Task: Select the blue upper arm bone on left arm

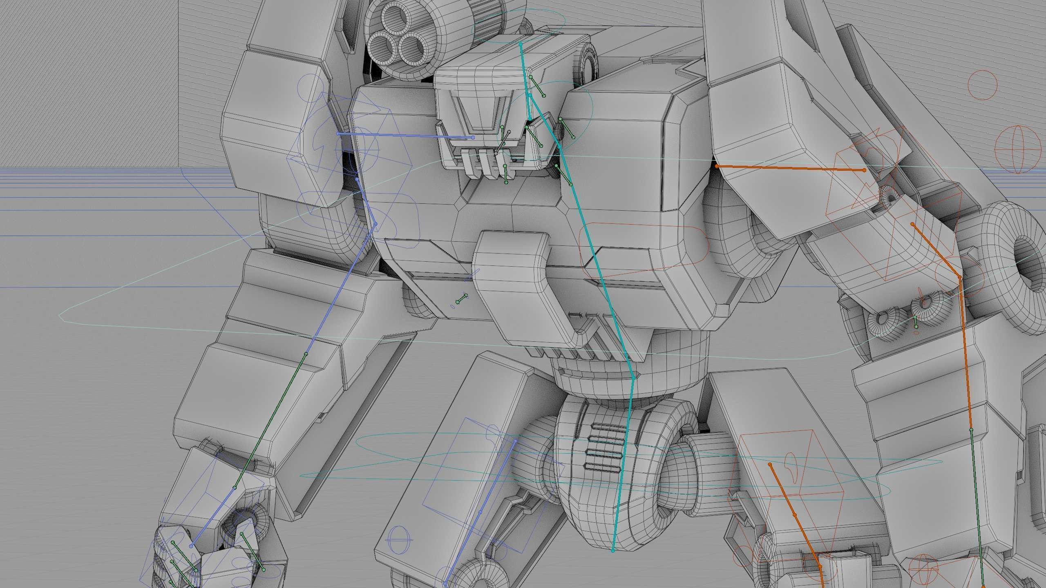Action: (x=340, y=289)
